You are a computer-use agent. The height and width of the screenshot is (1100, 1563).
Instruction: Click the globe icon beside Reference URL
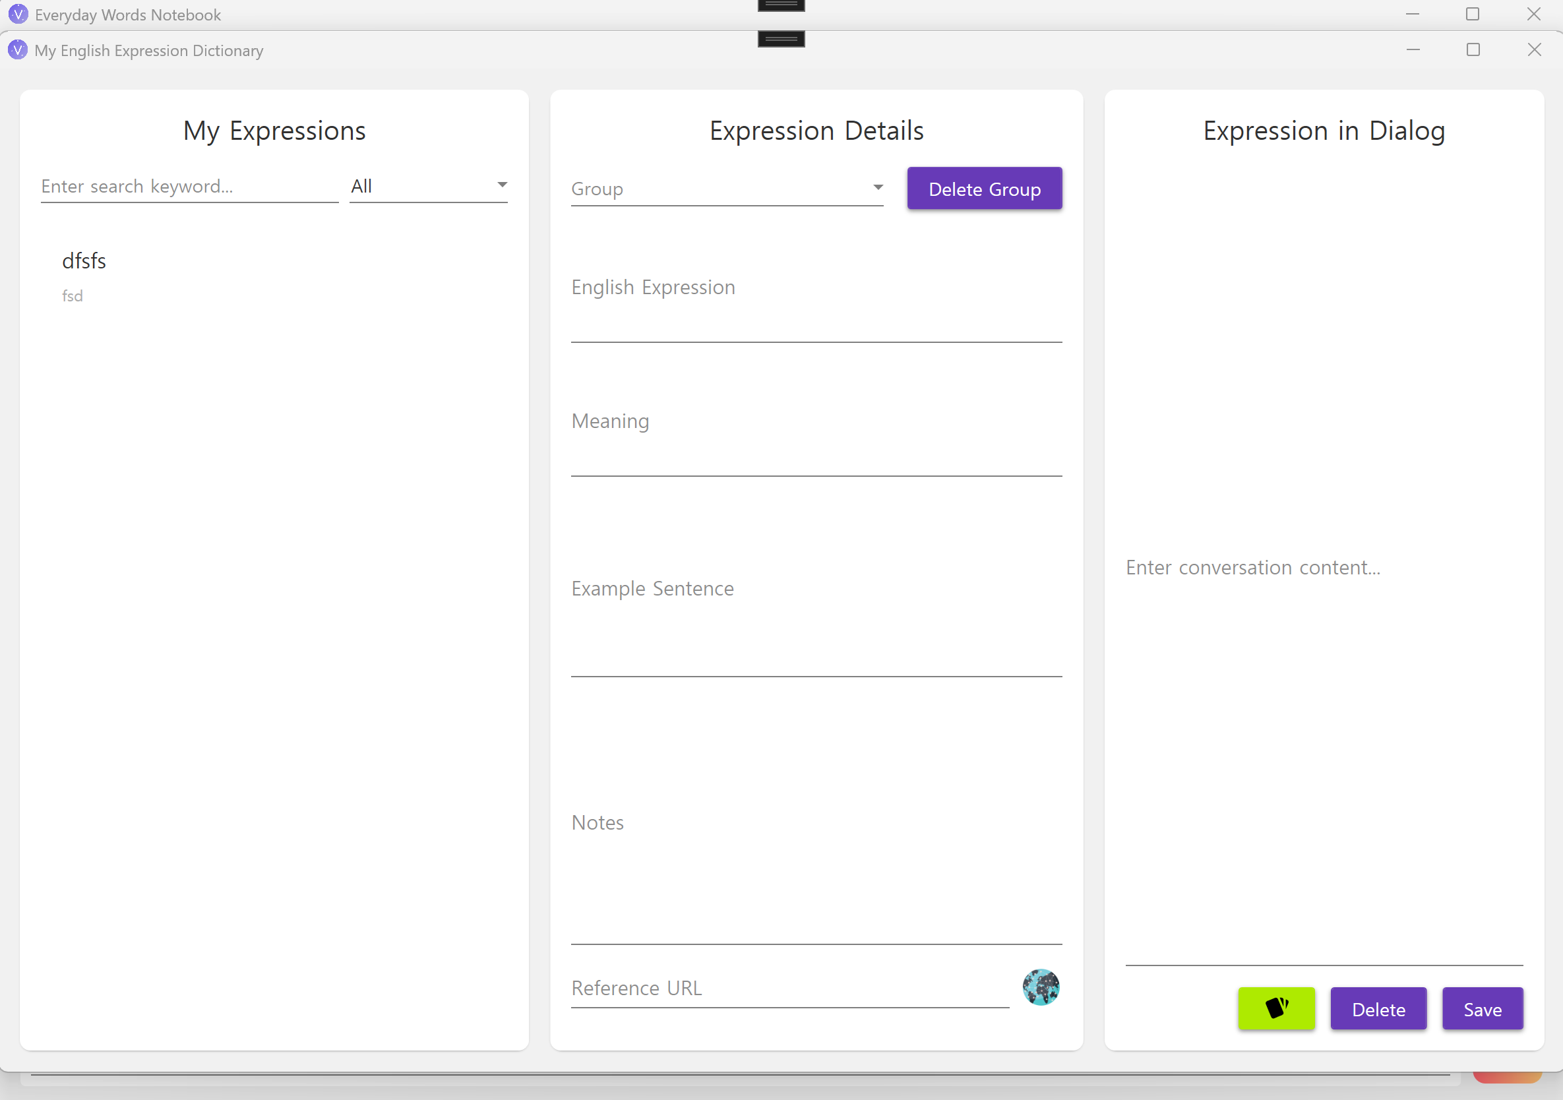click(x=1040, y=987)
